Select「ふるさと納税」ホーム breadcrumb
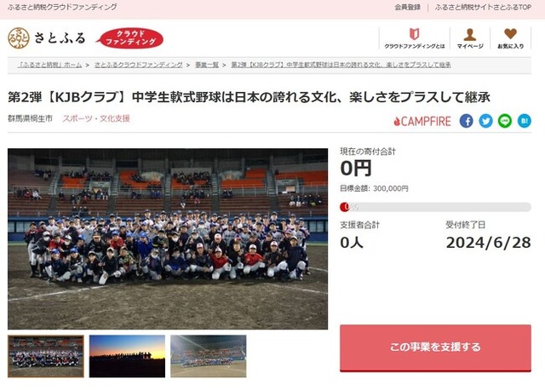The image size is (545, 390). (x=50, y=65)
